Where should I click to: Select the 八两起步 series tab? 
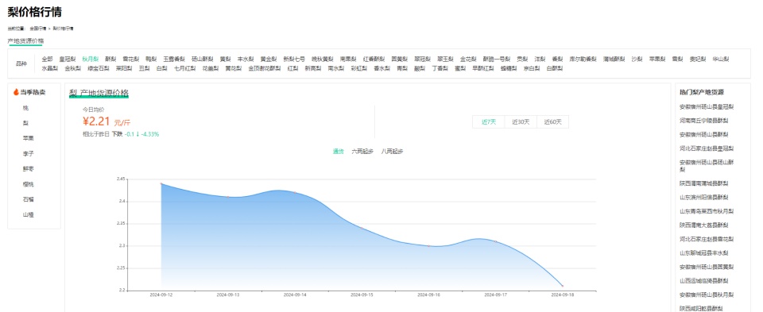point(392,151)
